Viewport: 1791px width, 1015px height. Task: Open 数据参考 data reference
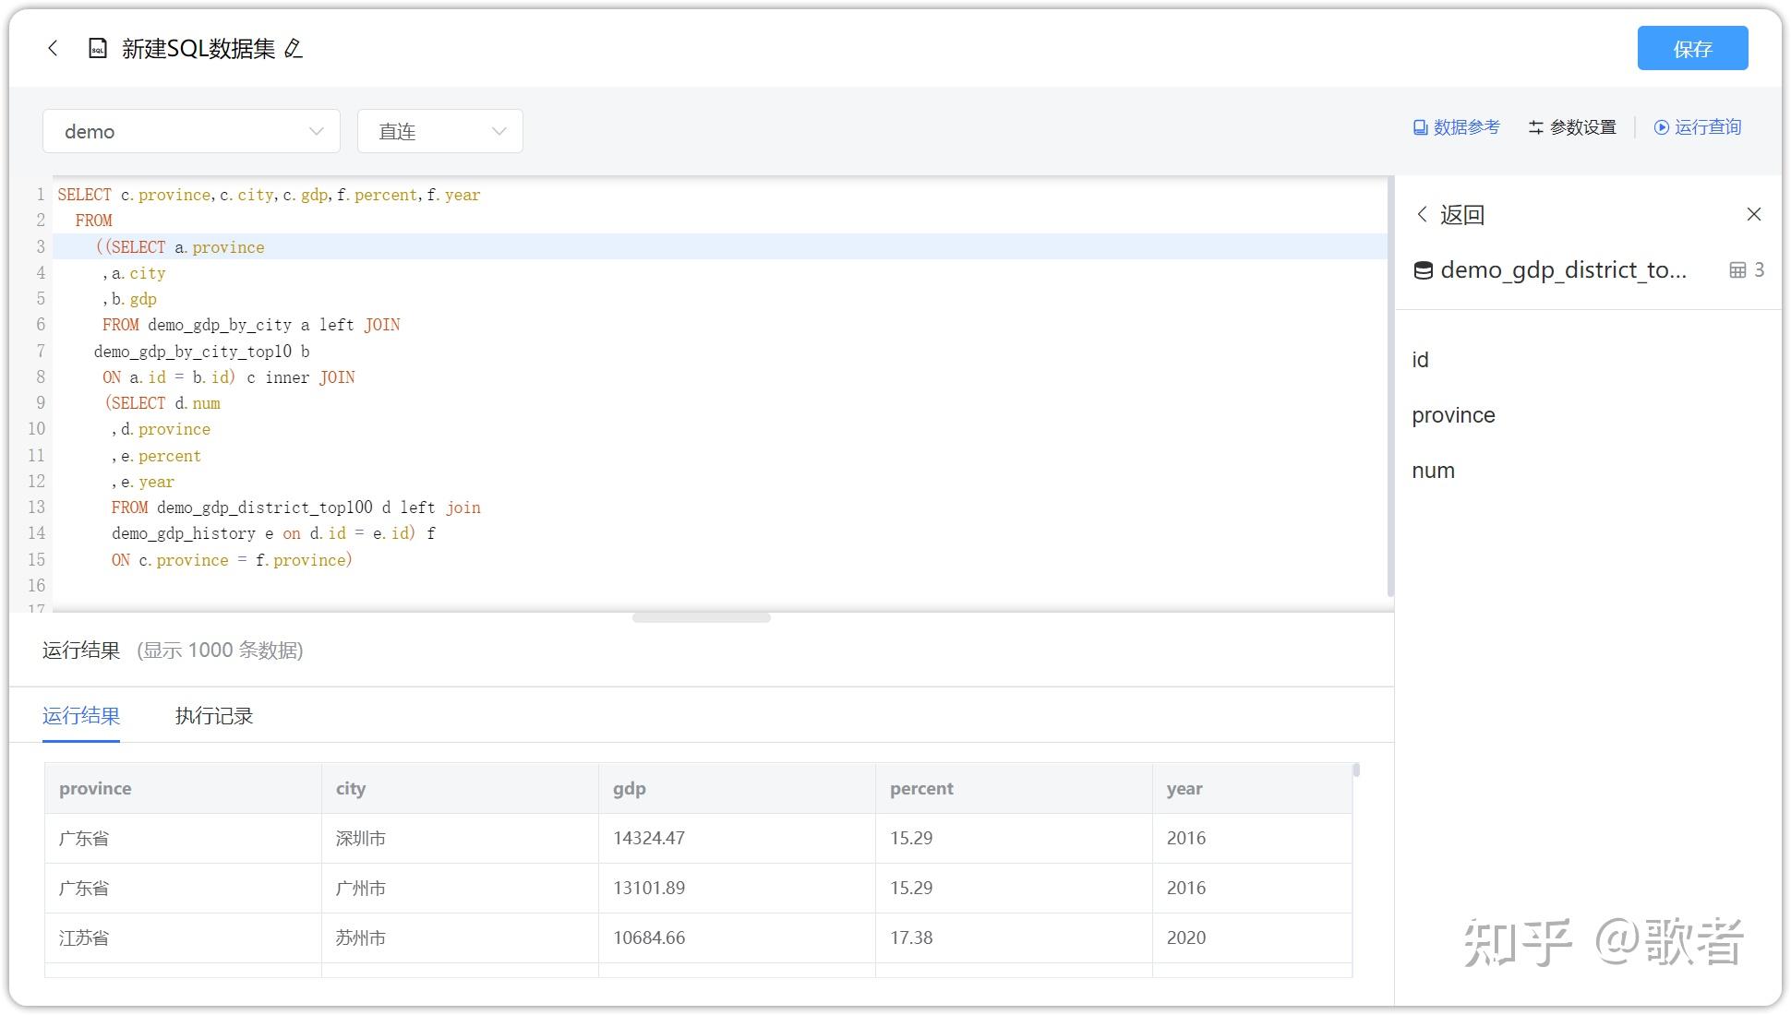point(1456,127)
